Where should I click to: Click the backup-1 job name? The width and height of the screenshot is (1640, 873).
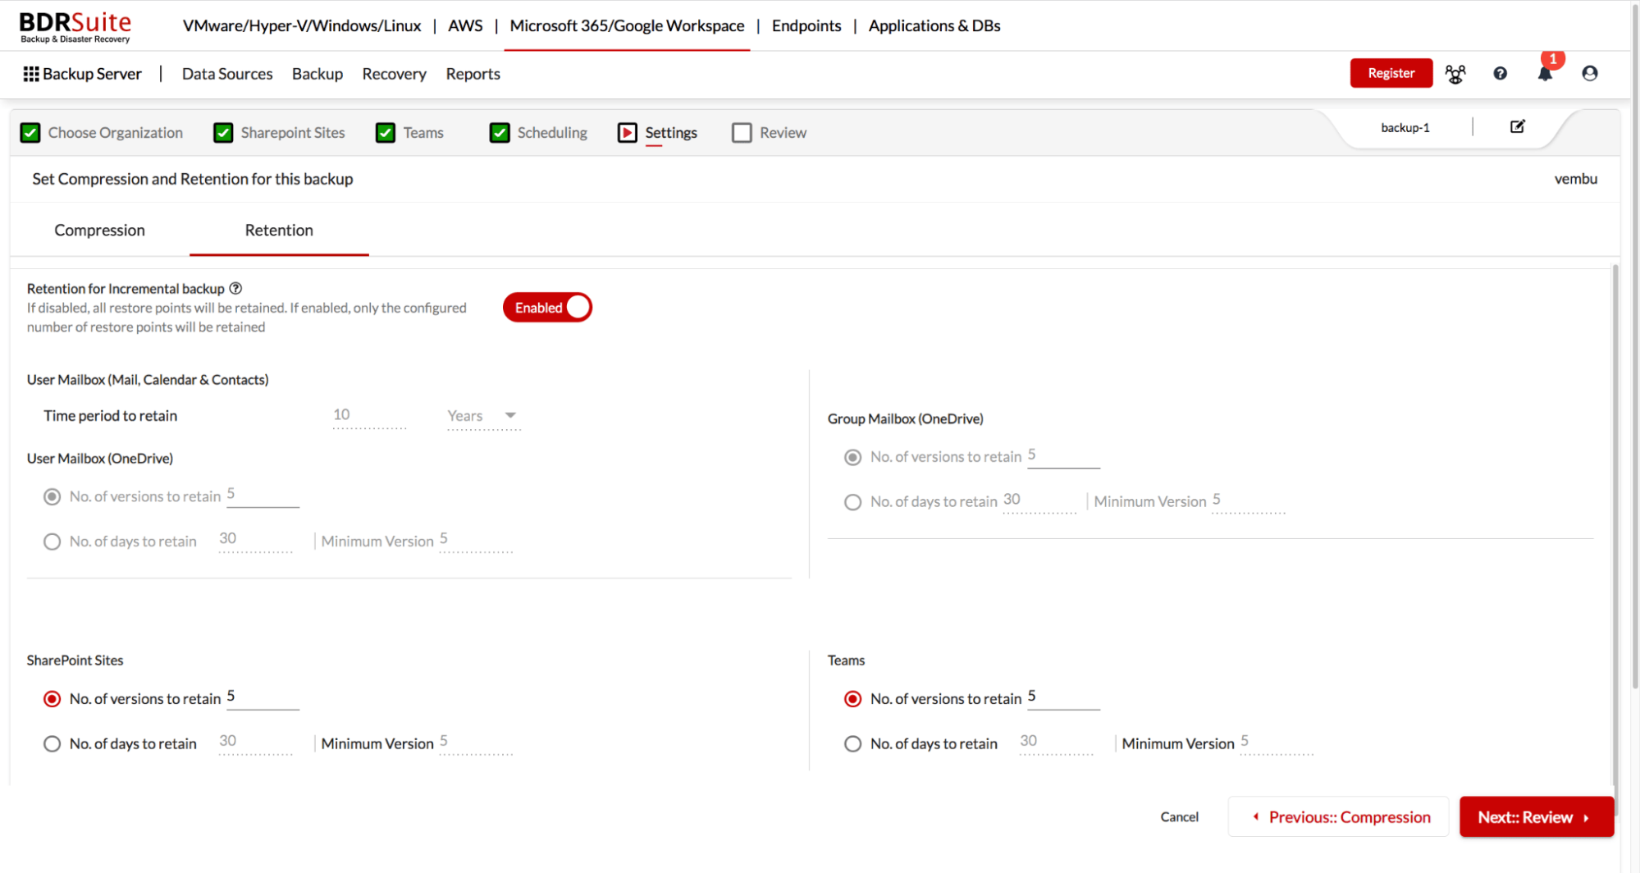coord(1405,127)
